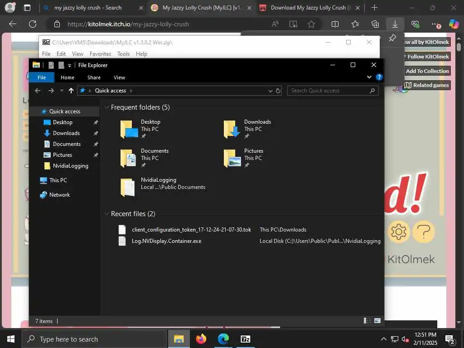Image resolution: width=464 pixels, height=348 pixels.
Task: Open new Edge tab with plus button
Action: (374, 7)
